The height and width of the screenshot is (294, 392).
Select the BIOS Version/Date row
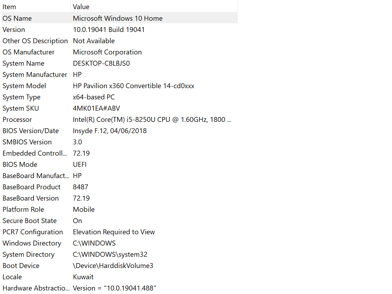120,131
